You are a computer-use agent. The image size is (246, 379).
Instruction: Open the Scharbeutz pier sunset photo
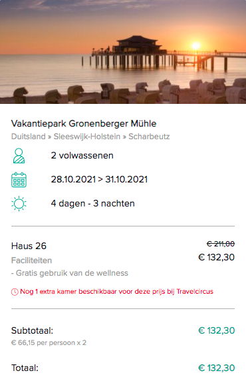(123, 52)
